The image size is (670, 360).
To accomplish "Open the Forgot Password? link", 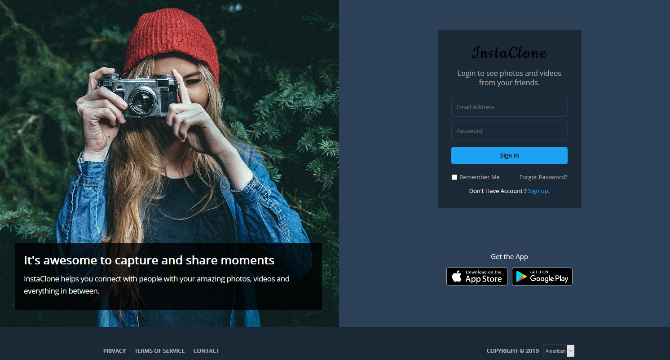I will click(x=543, y=177).
